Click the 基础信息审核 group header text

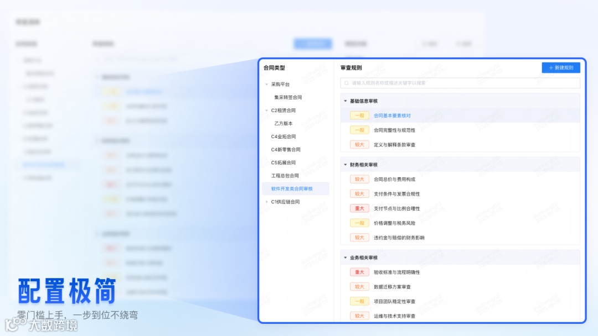click(363, 101)
